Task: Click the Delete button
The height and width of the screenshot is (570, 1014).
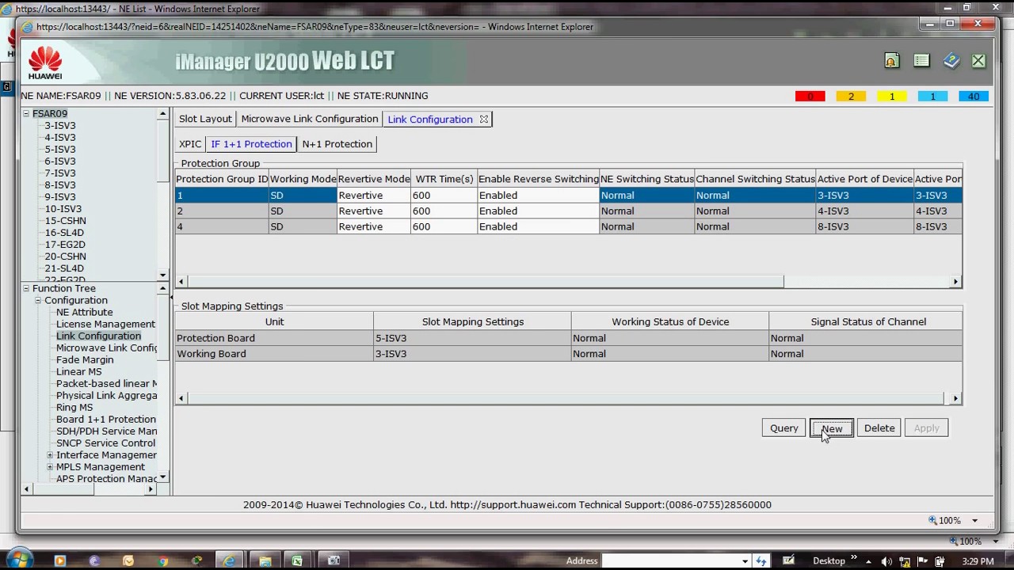Action: (879, 428)
